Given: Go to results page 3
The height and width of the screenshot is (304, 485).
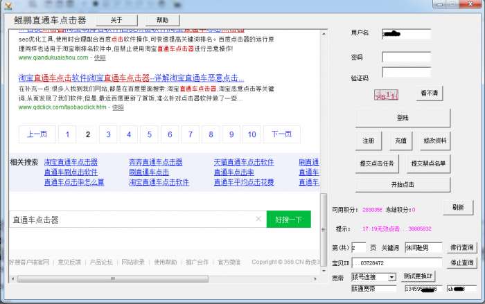Looking at the screenshot, I should point(108,134).
